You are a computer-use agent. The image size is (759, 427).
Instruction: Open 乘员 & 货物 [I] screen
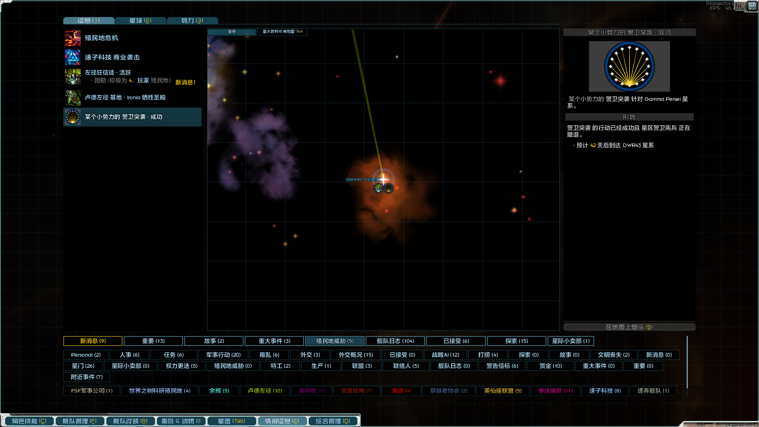point(181,421)
